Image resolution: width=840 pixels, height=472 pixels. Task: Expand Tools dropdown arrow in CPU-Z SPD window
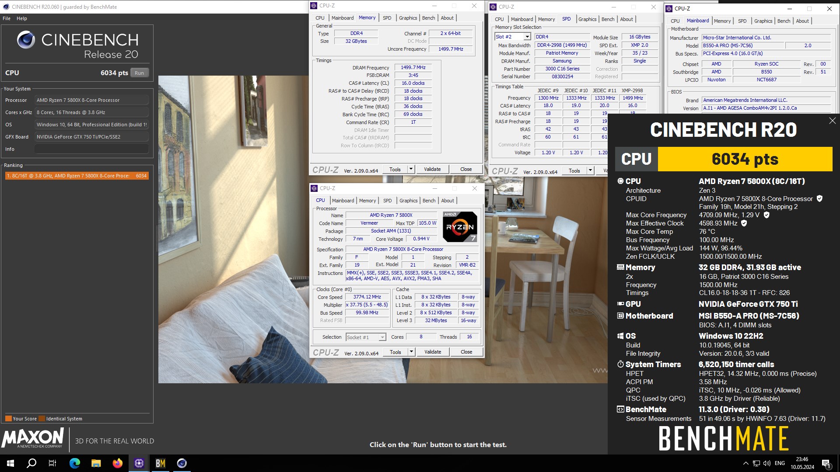click(x=590, y=171)
